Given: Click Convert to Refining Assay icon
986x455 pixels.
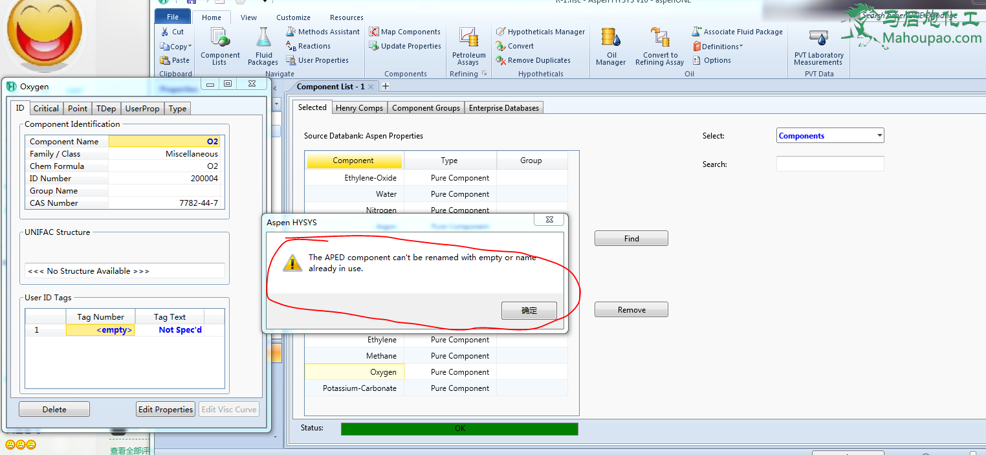Looking at the screenshot, I should click(659, 47).
